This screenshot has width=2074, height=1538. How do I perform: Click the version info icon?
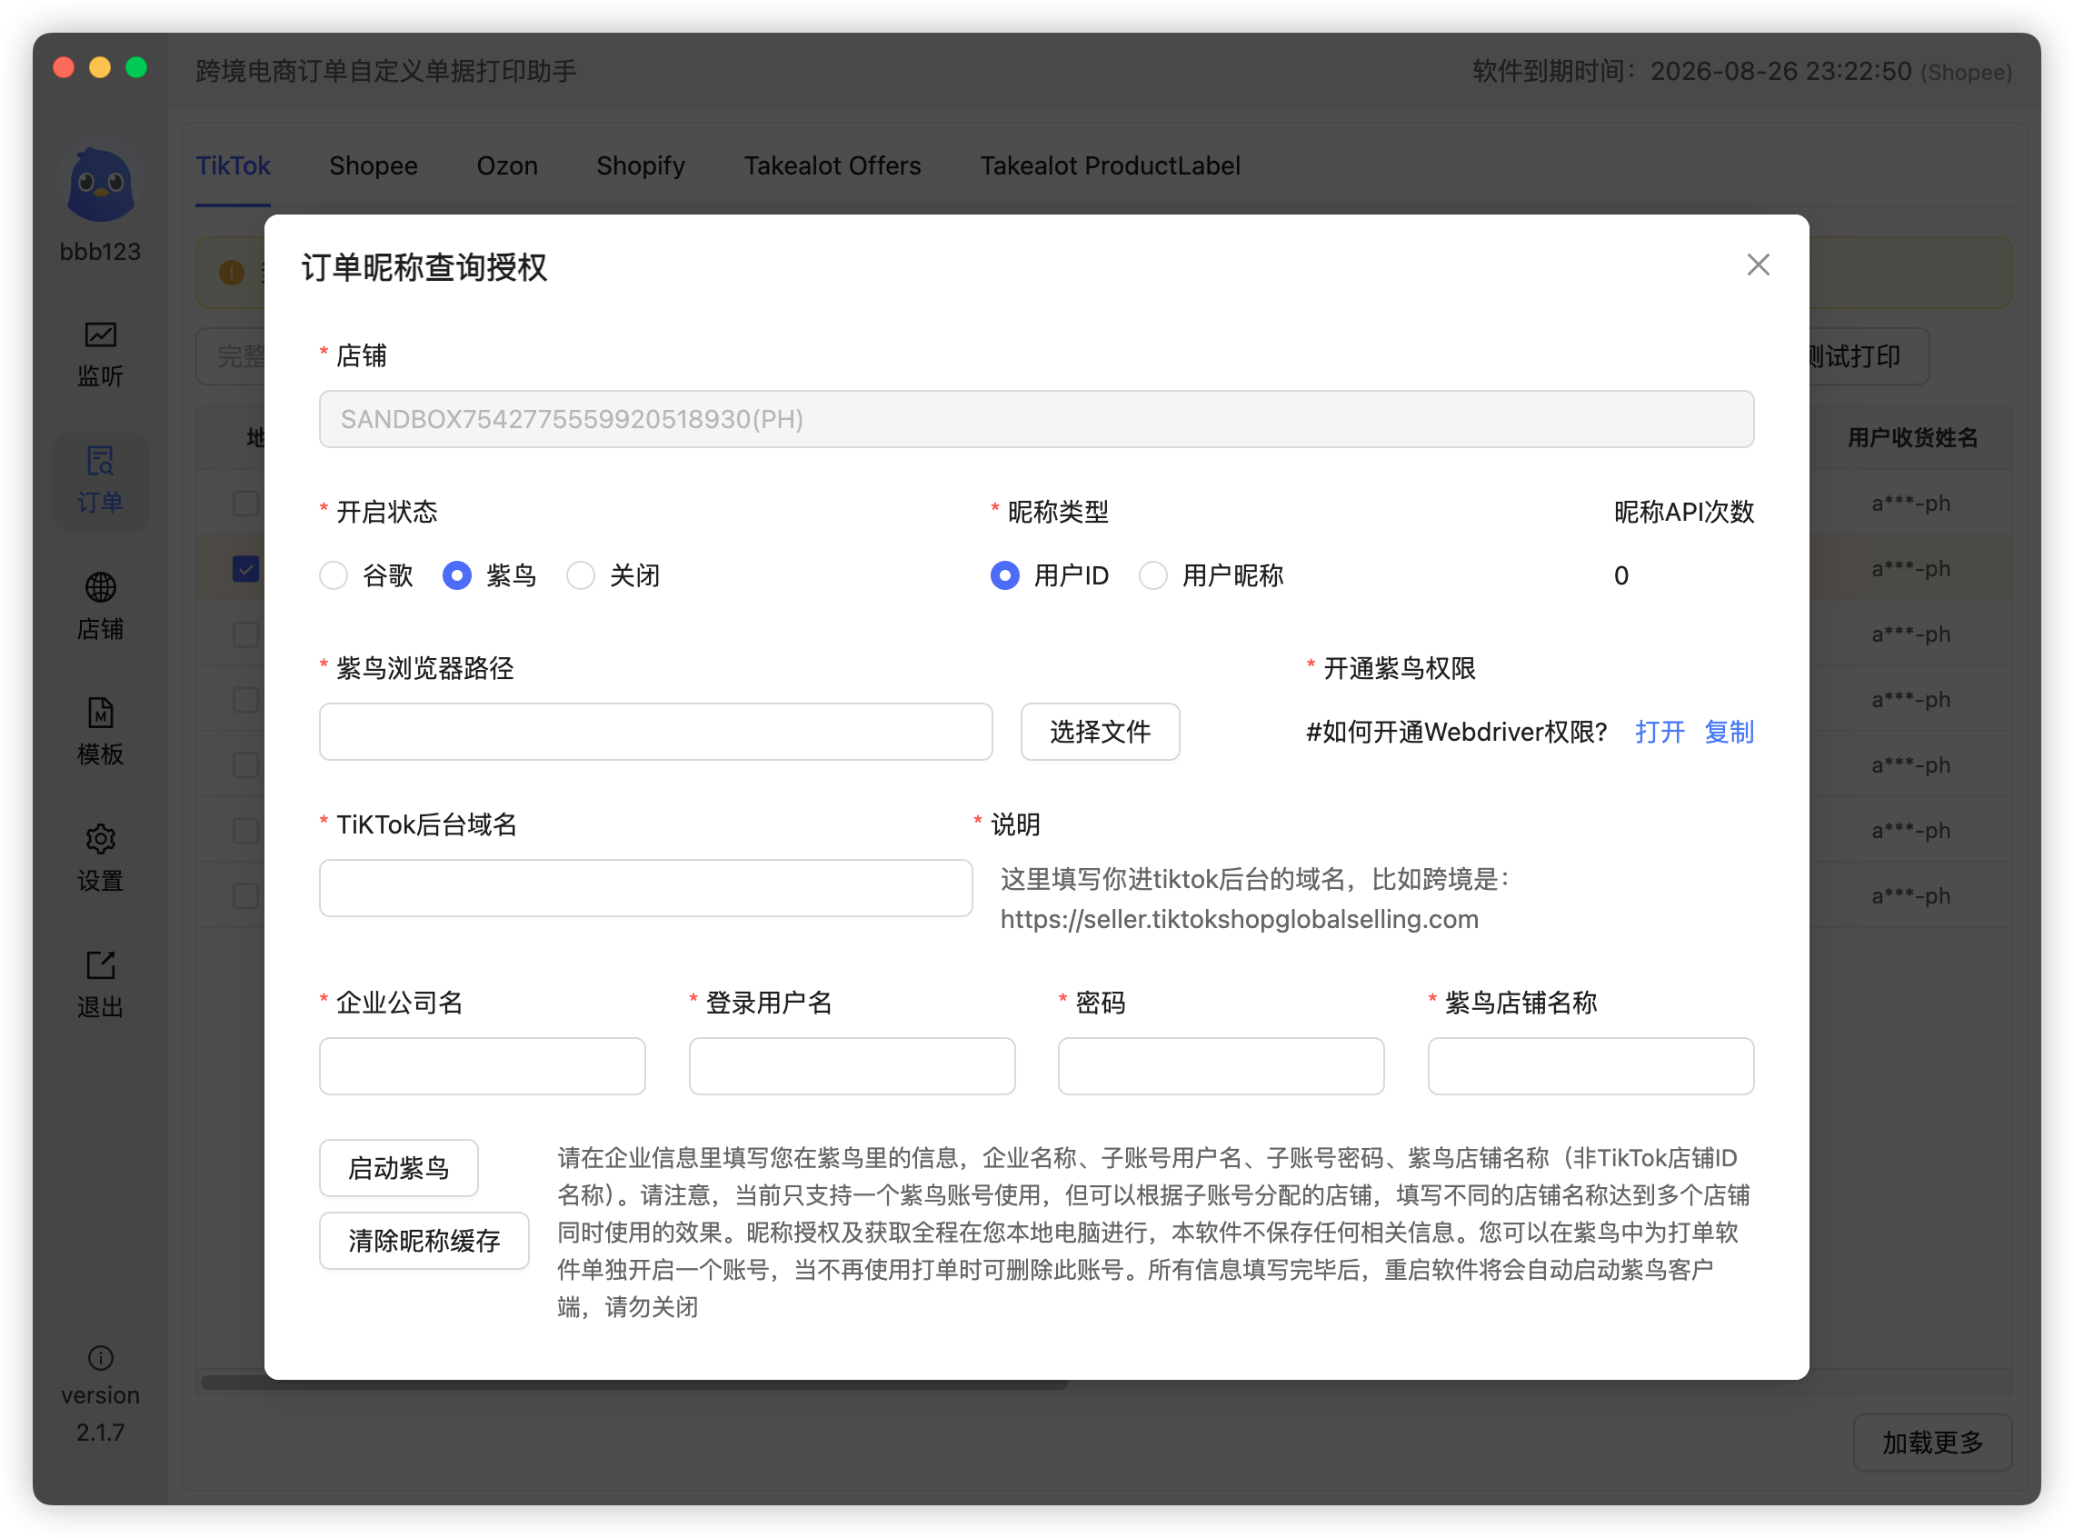point(101,1358)
